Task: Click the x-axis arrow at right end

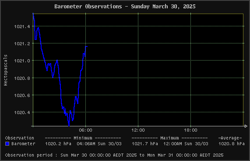Action: pos(246,126)
